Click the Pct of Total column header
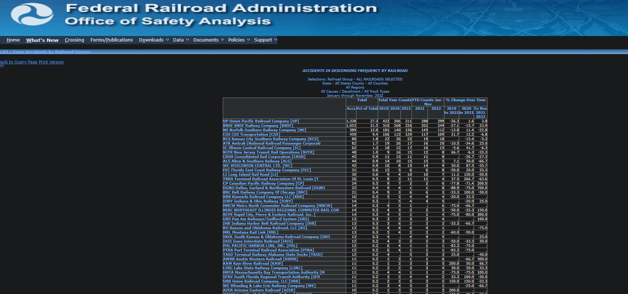Screen dimensions: 628x294 tap(367, 109)
